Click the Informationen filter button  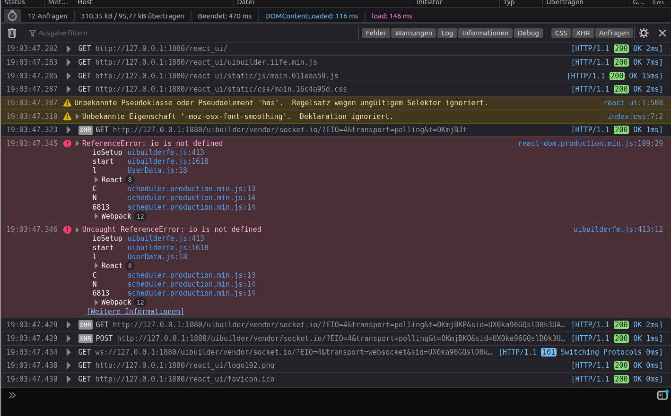(x=485, y=33)
